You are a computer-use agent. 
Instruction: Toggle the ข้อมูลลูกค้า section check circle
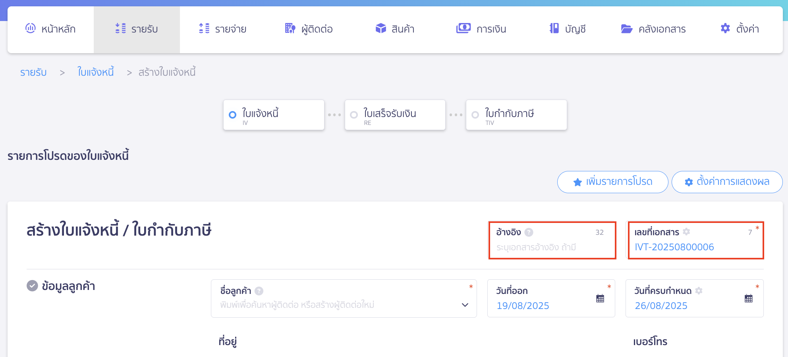coord(32,286)
